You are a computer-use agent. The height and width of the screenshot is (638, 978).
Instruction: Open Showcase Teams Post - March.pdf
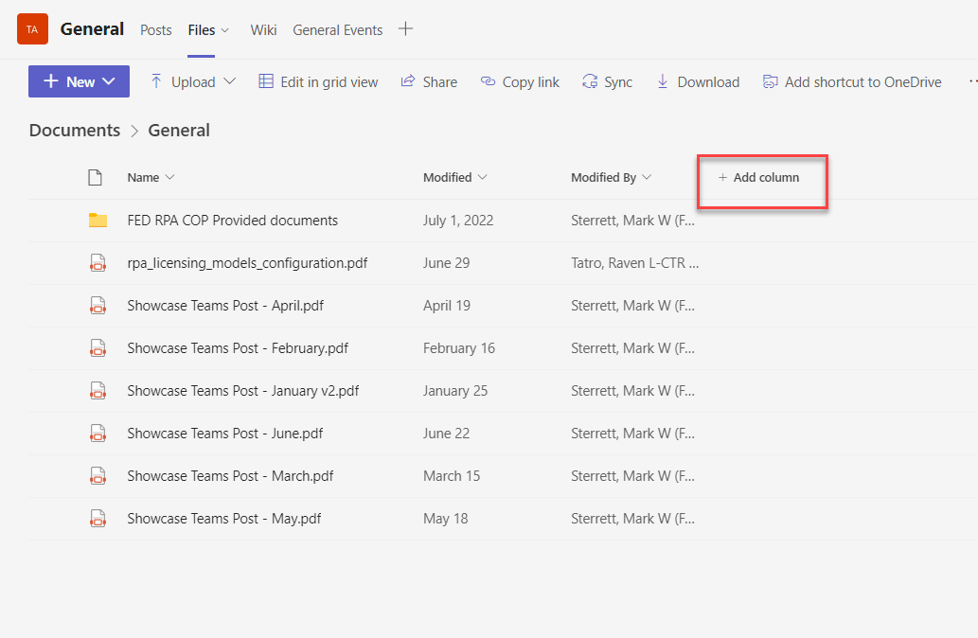(x=230, y=476)
